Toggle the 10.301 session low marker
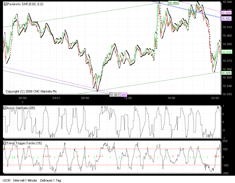 (115, 95)
